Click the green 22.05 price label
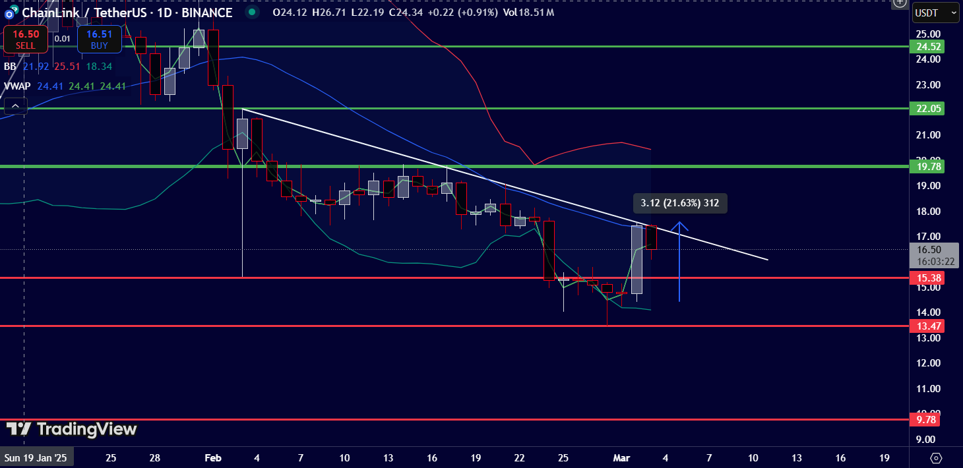The height and width of the screenshot is (468, 963). (x=926, y=108)
